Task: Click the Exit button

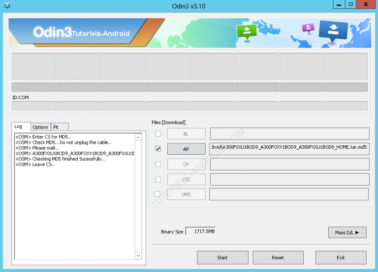Action: point(341,258)
